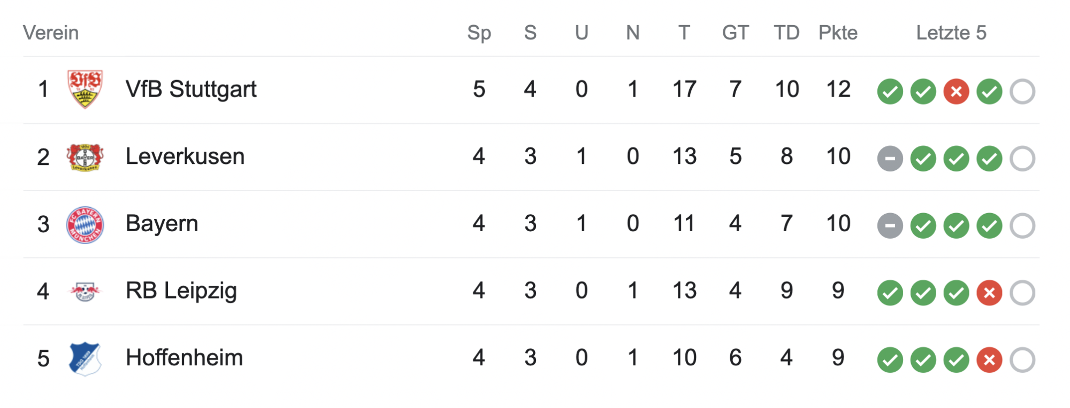
Task: Open the Leverkusen team name
Action: (185, 156)
